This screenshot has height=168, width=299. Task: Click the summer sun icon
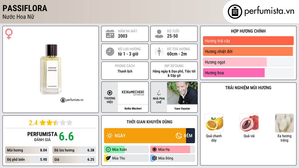(154, 150)
